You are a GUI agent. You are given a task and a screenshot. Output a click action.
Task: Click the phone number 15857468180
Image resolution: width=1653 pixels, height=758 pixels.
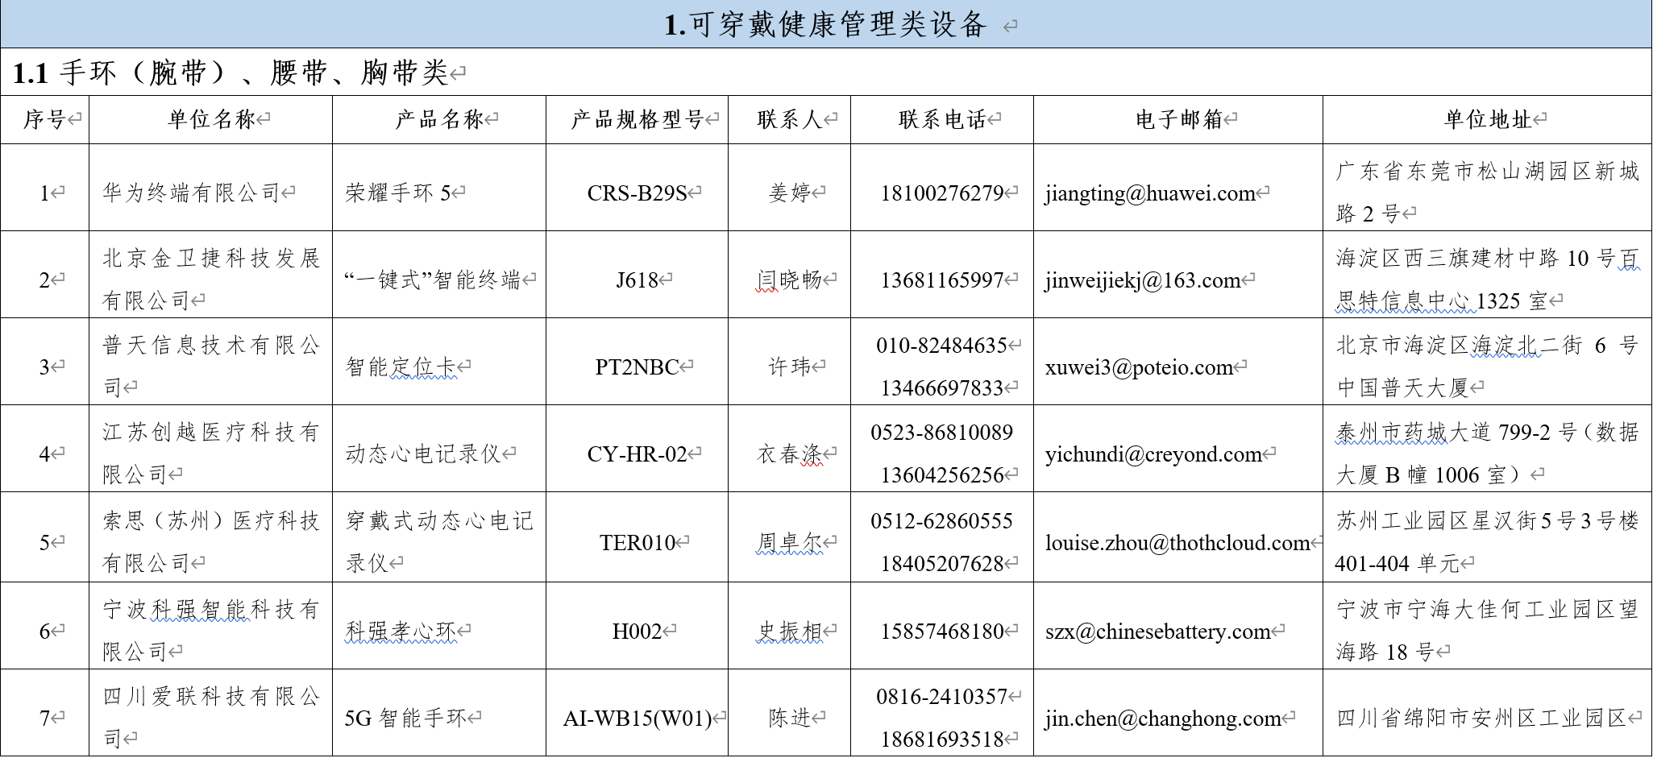(942, 632)
